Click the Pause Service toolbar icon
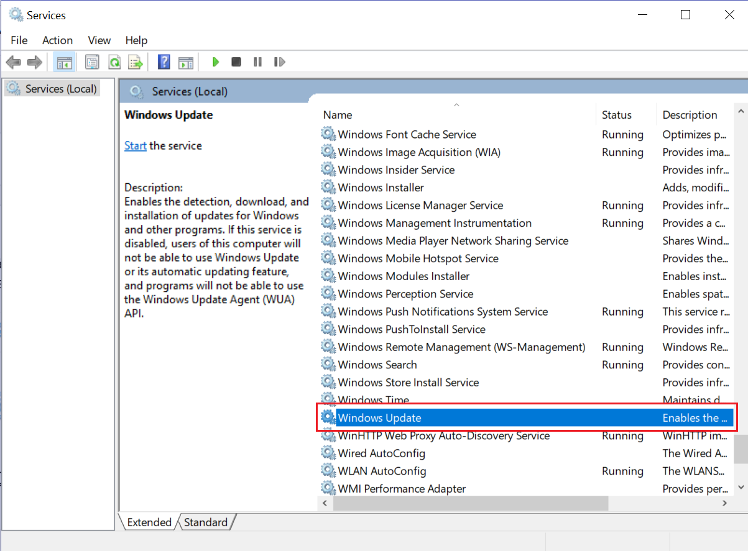The height and width of the screenshot is (551, 748). tap(257, 62)
